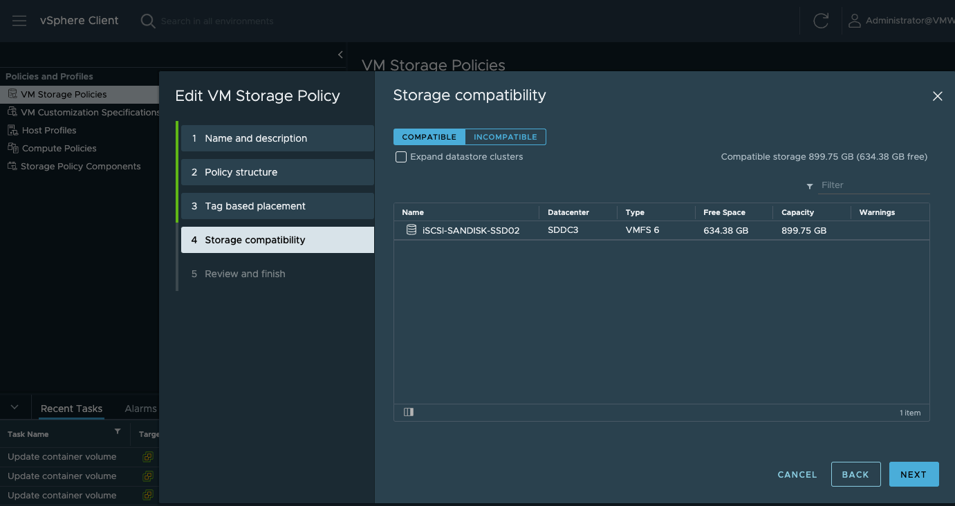Sort table by Datacenter column
955x506 pixels.
click(568, 212)
